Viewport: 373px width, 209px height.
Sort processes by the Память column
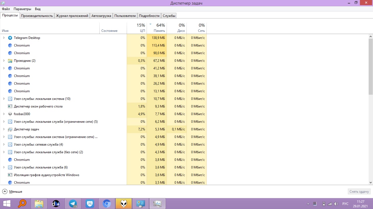click(x=157, y=28)
